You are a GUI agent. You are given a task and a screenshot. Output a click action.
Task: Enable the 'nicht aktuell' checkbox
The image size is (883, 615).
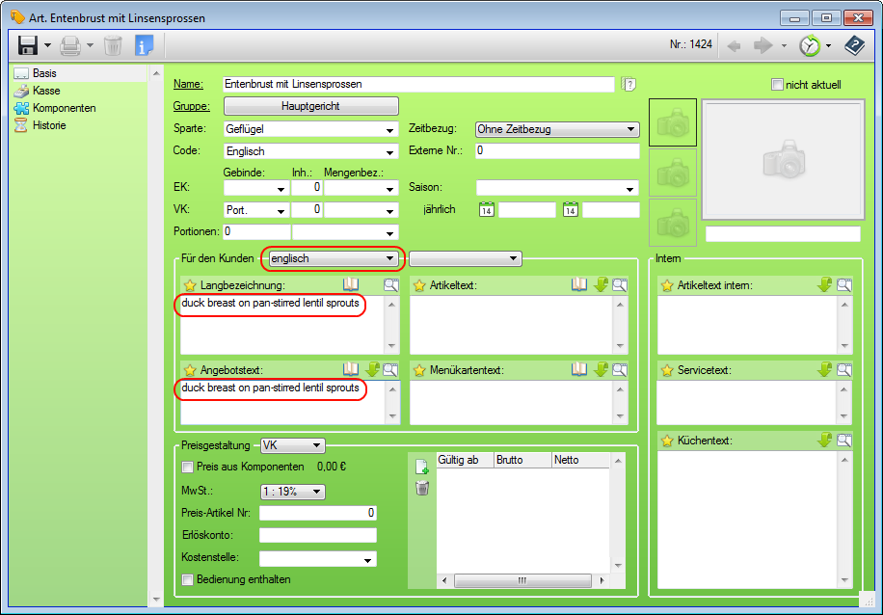777,85
